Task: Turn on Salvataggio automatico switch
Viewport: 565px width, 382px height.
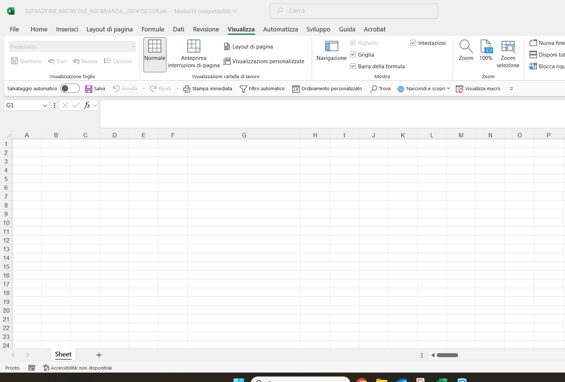Action: (70, 88)
